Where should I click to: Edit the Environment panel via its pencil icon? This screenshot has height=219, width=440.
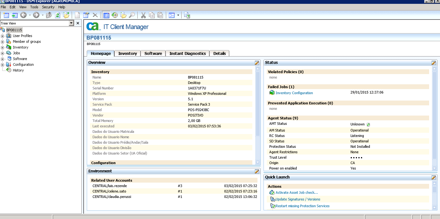pos(257,171)
